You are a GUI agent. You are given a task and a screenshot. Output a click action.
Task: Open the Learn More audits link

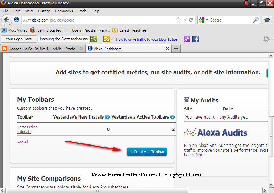[194, 155]
